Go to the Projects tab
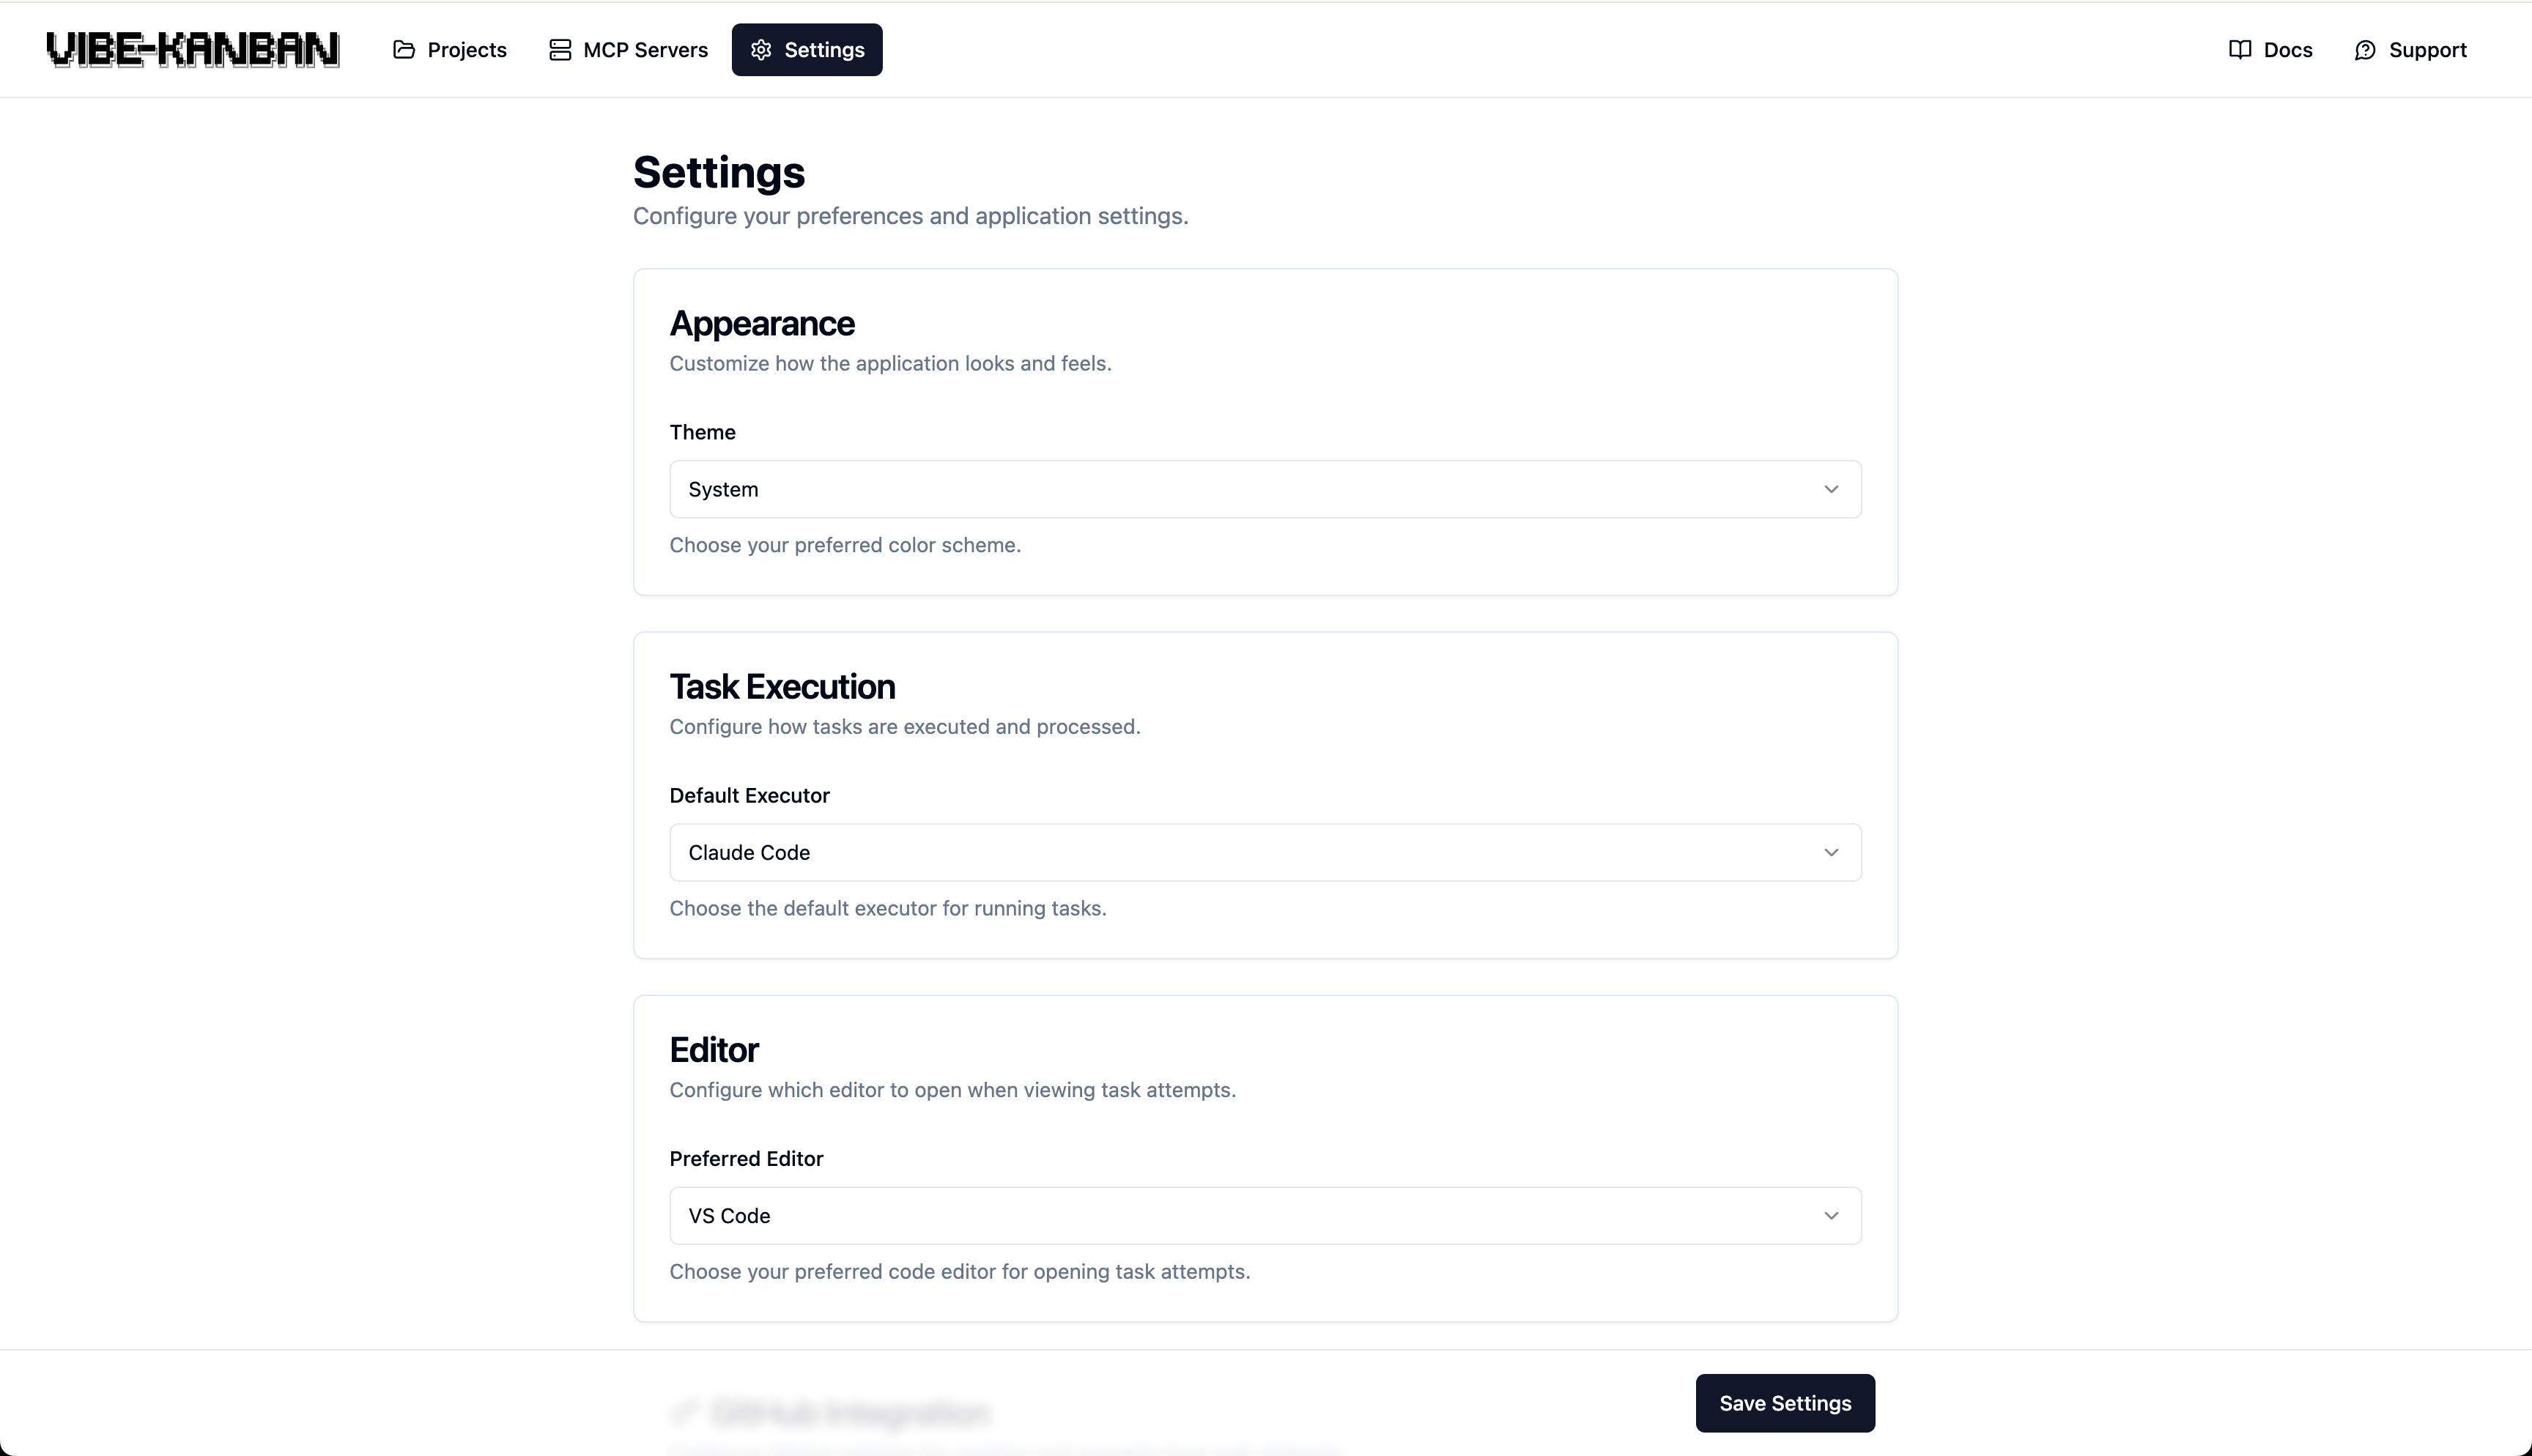 pos(467,50)
